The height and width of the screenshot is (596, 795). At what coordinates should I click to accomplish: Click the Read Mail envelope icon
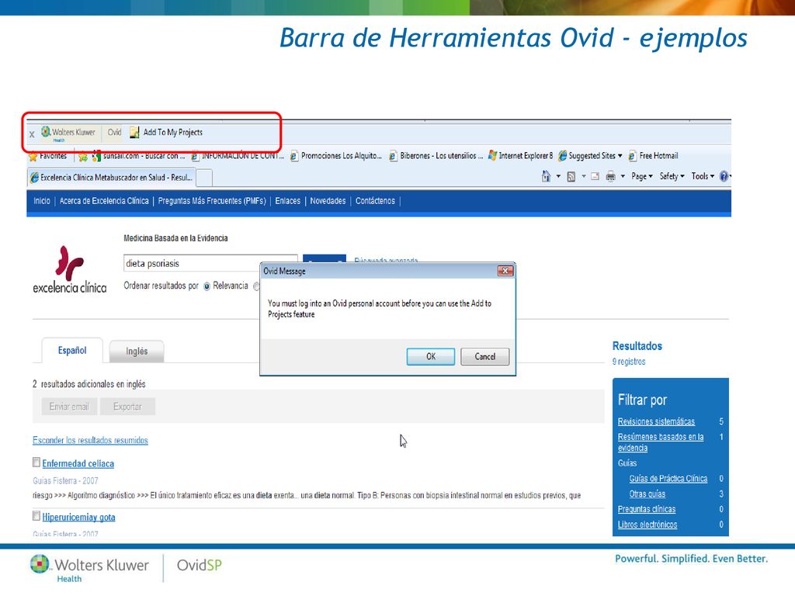click(x=595, y=176)
